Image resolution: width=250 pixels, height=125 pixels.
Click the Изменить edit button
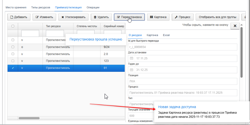(x=44, y=17)
